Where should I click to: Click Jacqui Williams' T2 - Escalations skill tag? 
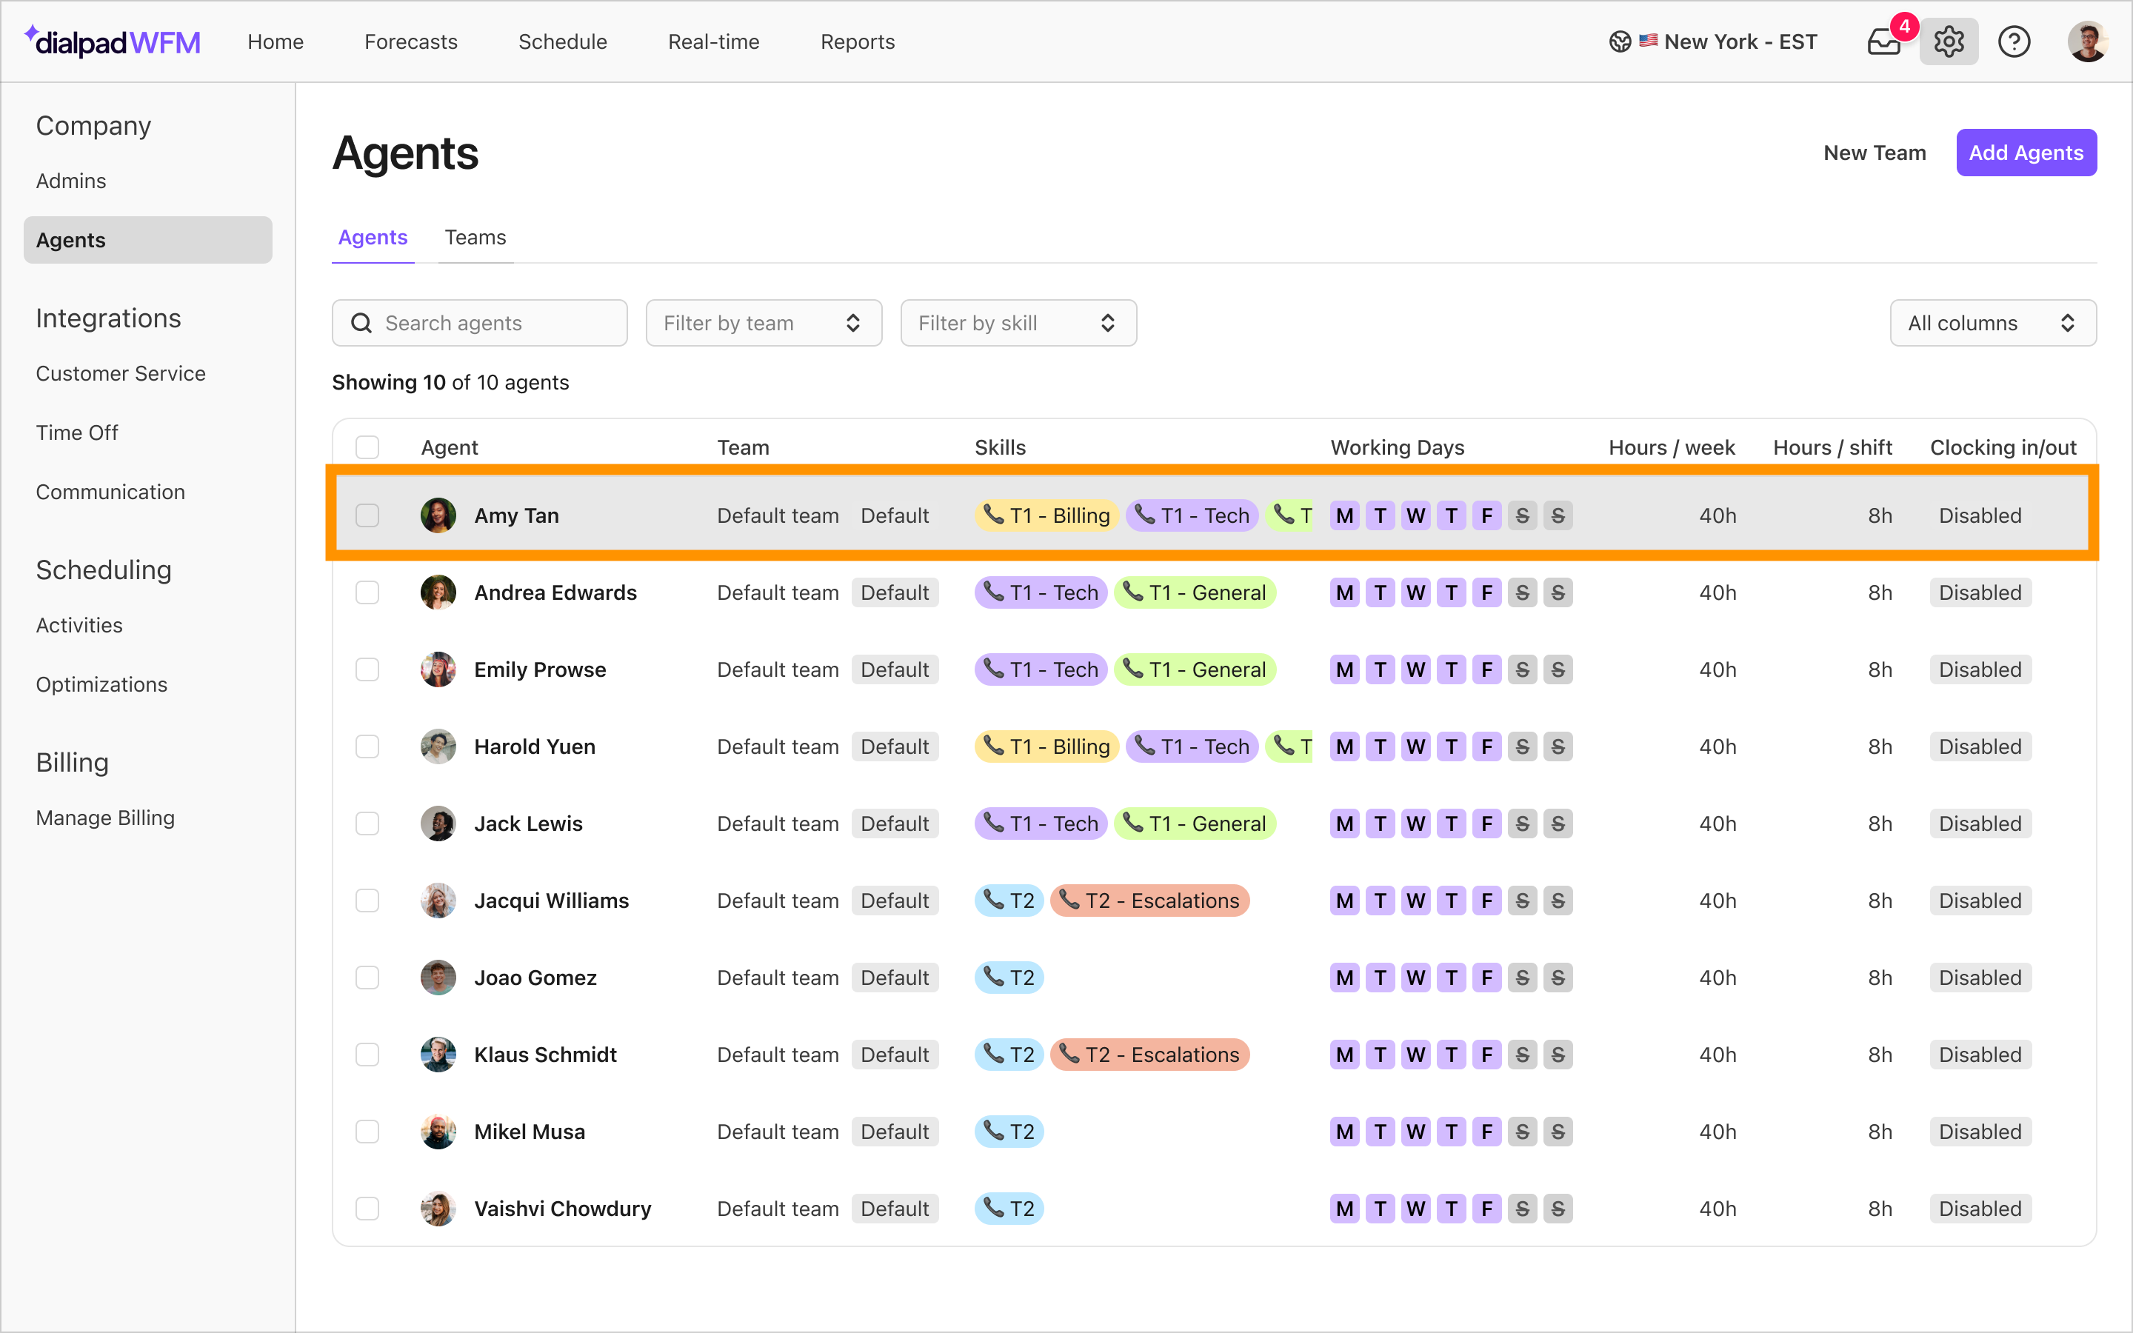[1149, 900]
